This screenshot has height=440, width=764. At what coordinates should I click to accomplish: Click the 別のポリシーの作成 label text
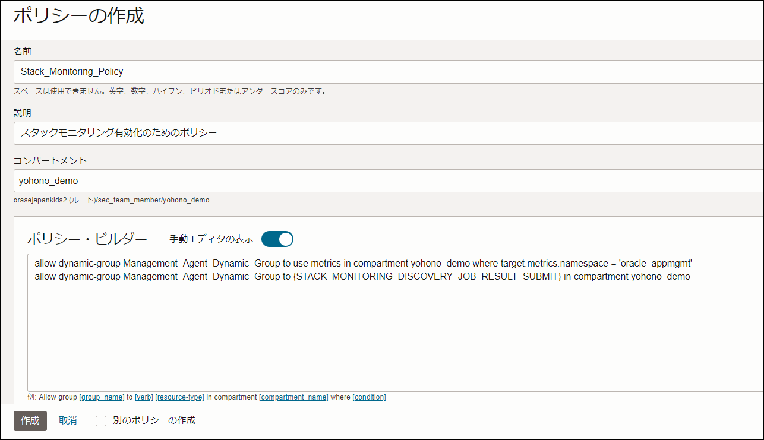pyautogui.click(x=154, y=420)
